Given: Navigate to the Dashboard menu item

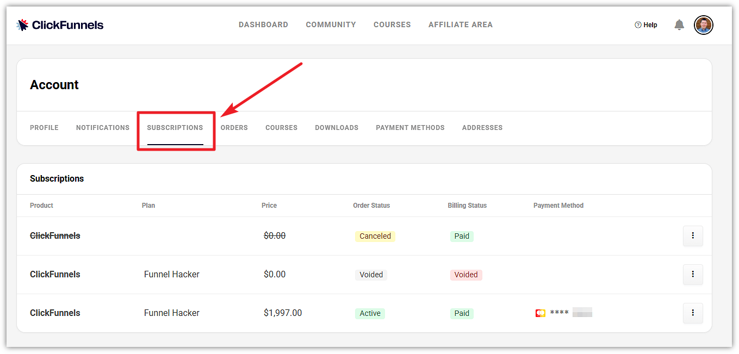Looking at the screenshot, I should point(263,24).
